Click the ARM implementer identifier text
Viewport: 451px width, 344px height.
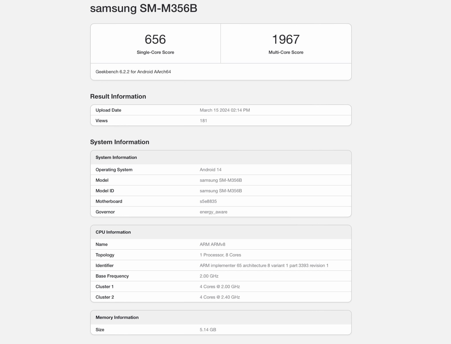pos(264,265)
